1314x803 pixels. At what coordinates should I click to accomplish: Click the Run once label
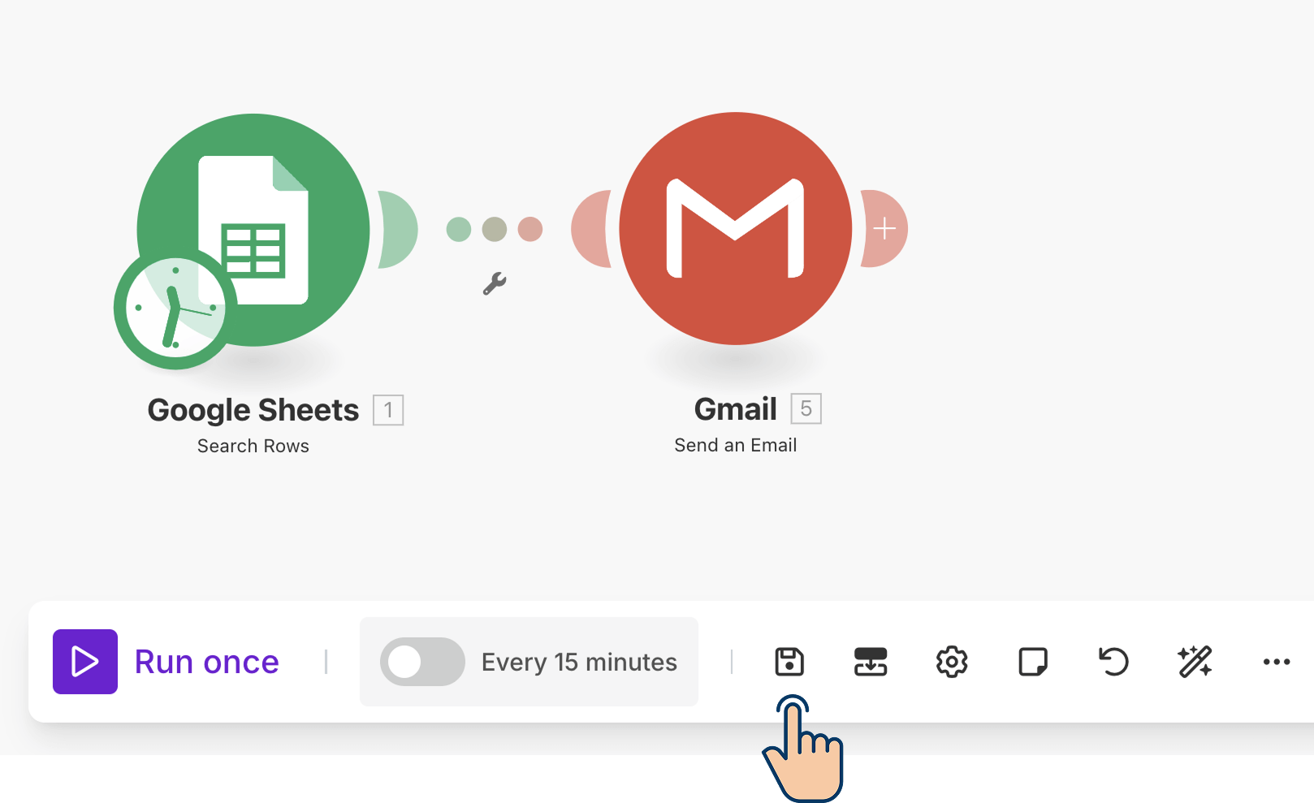(x=207, y=662)
